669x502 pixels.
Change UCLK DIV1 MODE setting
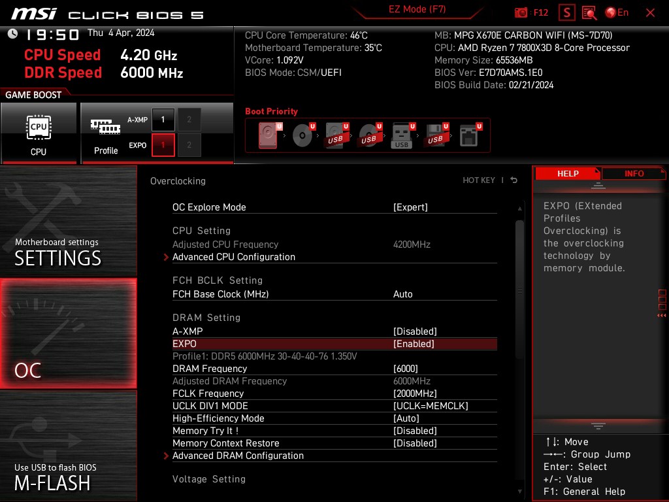tap(334, 405)
